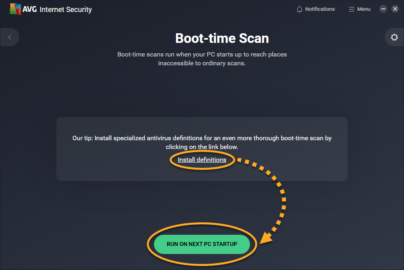Click the orange arrowhead near the startup button
This screenshot has width=404, height=270.
pyautogui.click(x=266, y=239)
